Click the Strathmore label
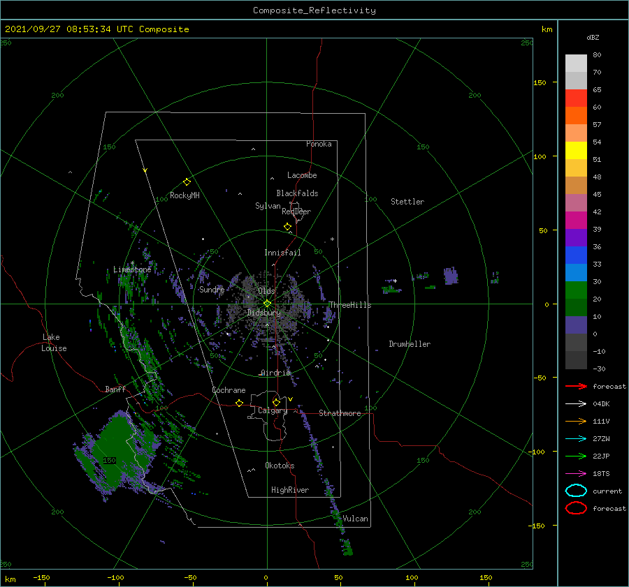The height and width of the screenshot is (587, 629). [340, 413]
